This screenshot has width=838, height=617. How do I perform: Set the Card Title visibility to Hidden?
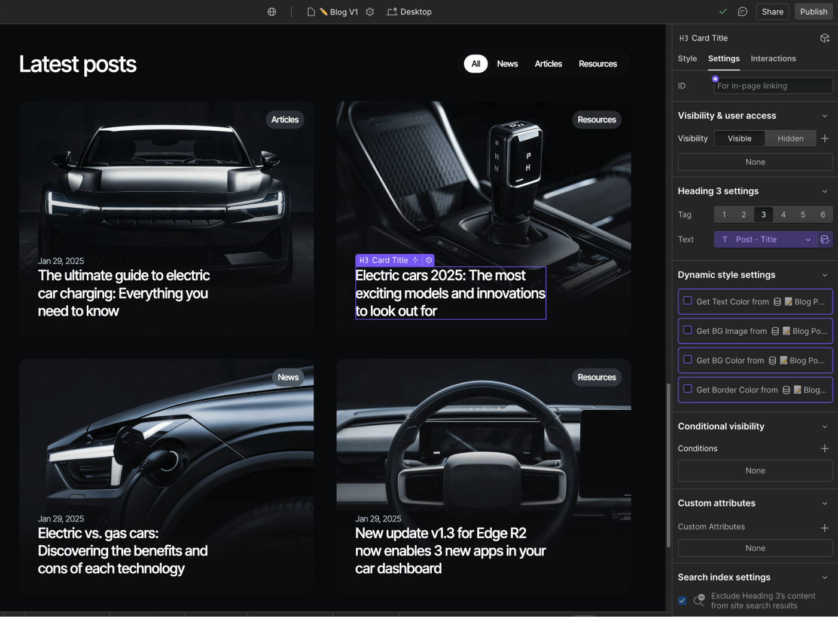pyautogui.click(x=790, y=138)
